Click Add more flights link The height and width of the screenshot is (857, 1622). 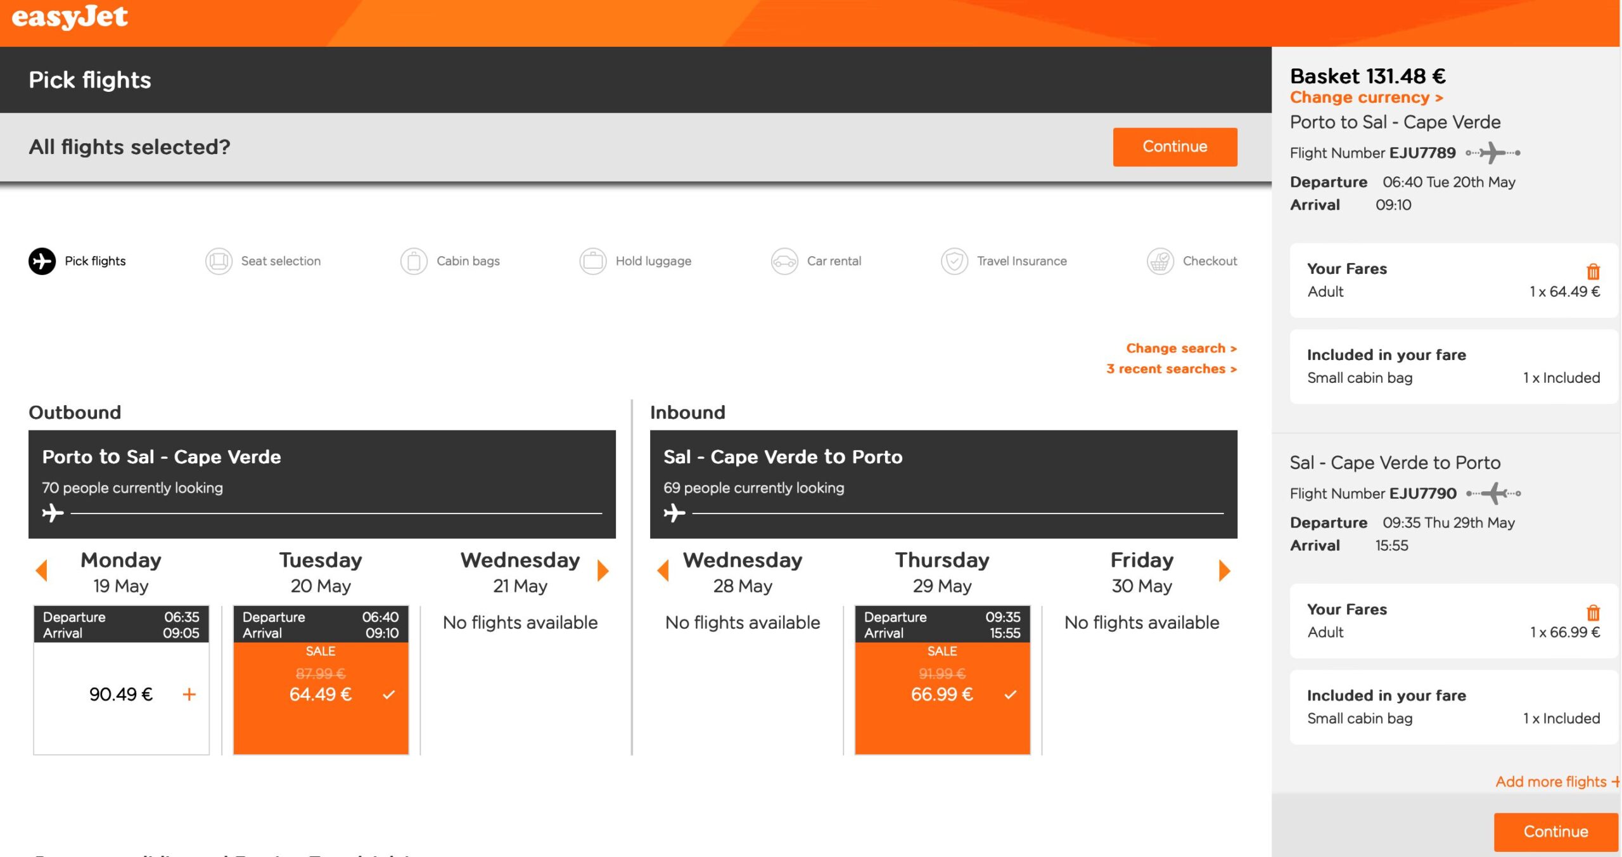tap(1557, 782)
